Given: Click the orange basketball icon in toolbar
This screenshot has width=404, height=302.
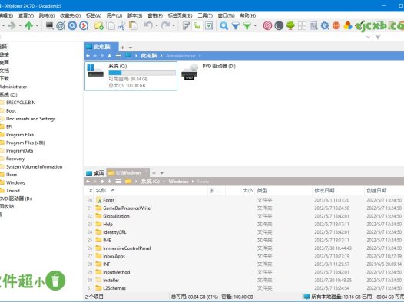Looking at the screenshot, I should point(336,25).
